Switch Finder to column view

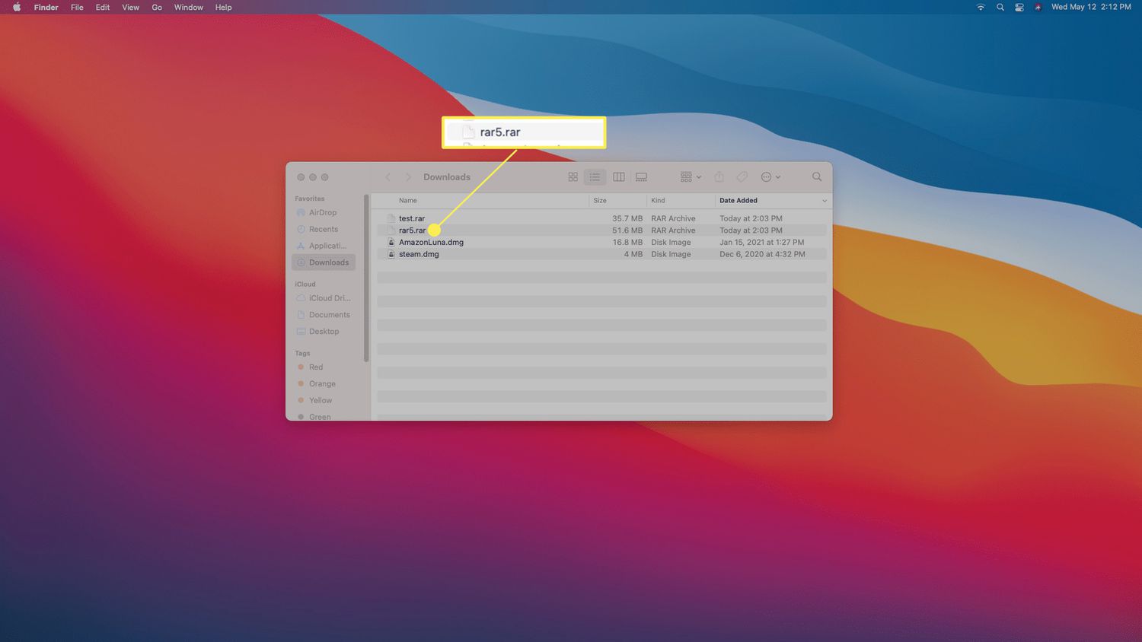pyautogui.click(x=619, y=177)
